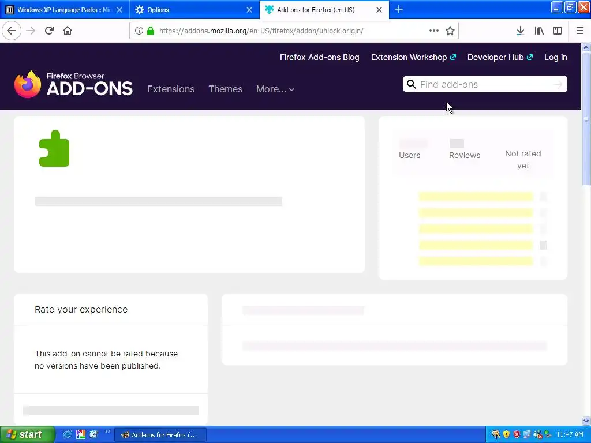This screenshot has height=443, width=591.
Task: Expand the More... dropdown menu
Action: coord(275,89)
